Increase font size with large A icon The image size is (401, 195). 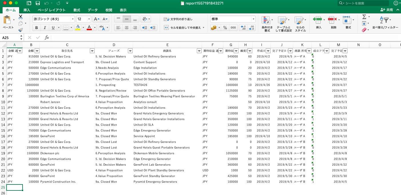(97, 19)
